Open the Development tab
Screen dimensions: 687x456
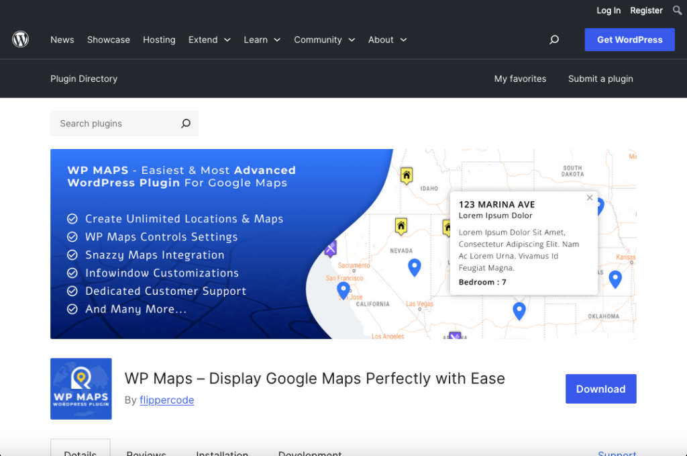(x=310, y=453)
